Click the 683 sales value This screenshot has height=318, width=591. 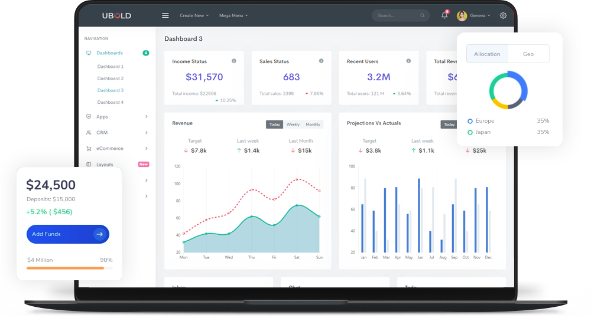(291, 77)
